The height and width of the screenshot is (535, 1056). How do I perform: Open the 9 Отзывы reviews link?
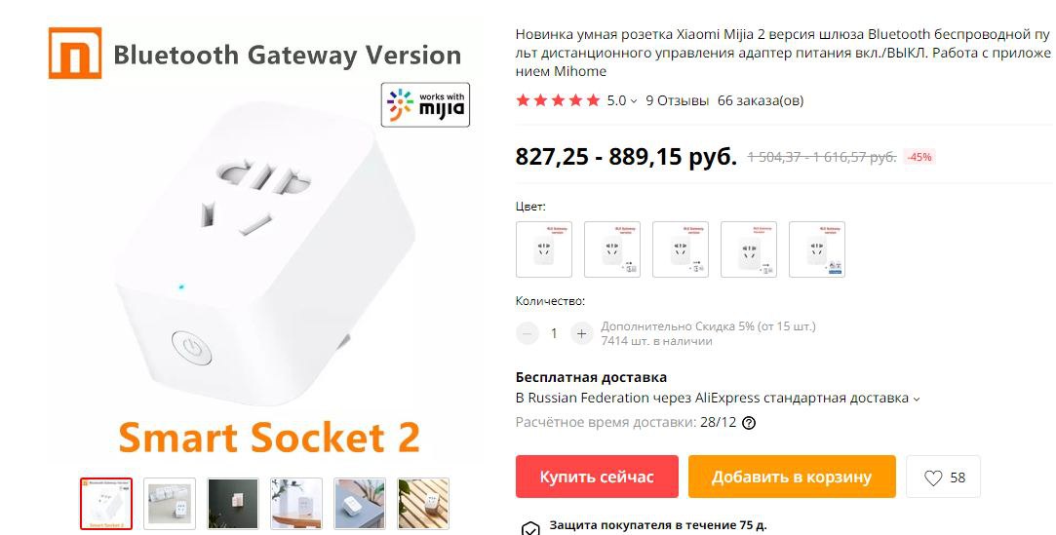coord(677,101)
